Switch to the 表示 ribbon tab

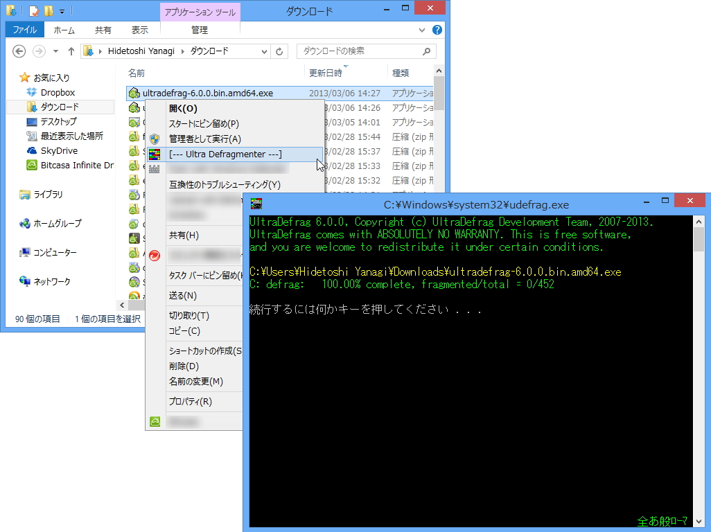tap(139, 30)
